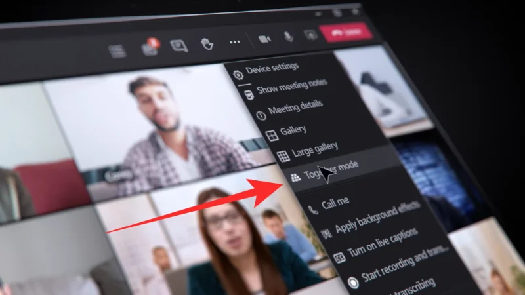Open Device settings from the menu
Screen dimensions: 525x295
[x=266, y=69]
